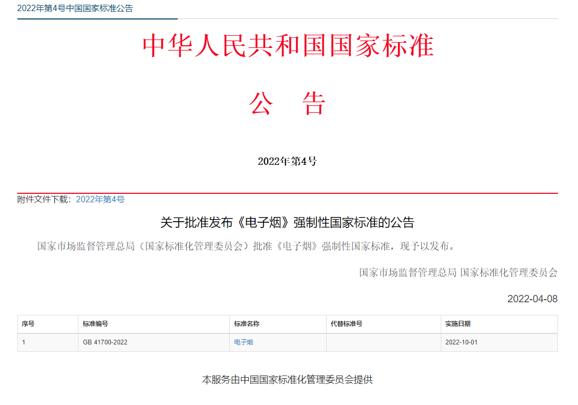Click the 本服务由中国国家标准化管理委员会提供 footer text

[287, 380]
